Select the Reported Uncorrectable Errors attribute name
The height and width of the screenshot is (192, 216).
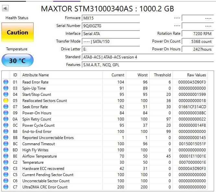[48, 138]
